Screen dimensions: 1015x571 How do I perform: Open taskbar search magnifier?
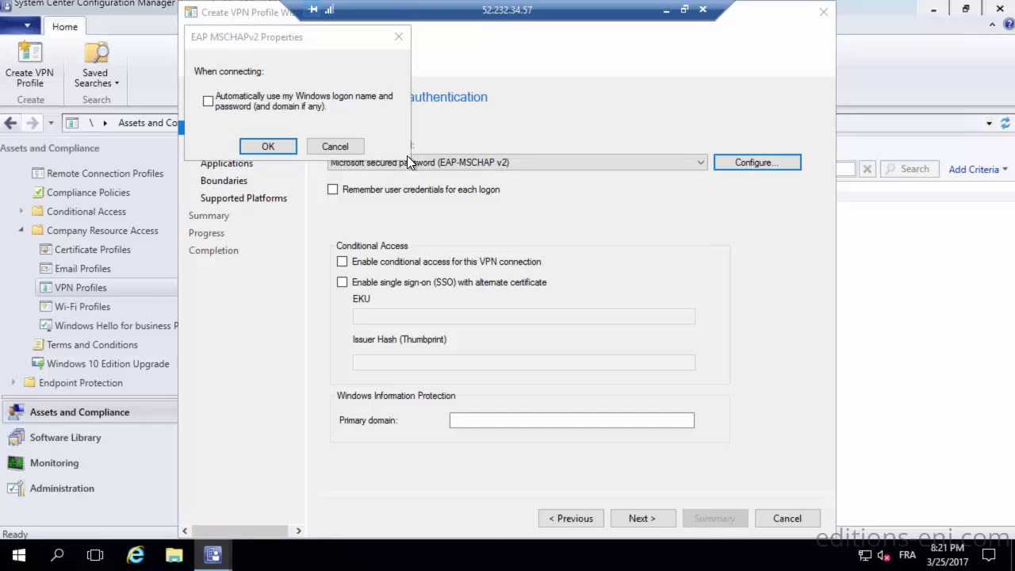[x=57, y=555]
